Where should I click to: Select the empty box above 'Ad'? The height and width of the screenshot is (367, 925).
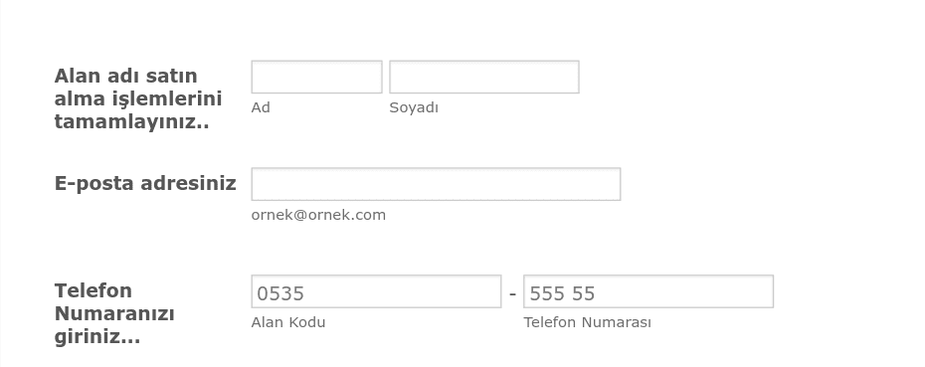click(317, 77)
